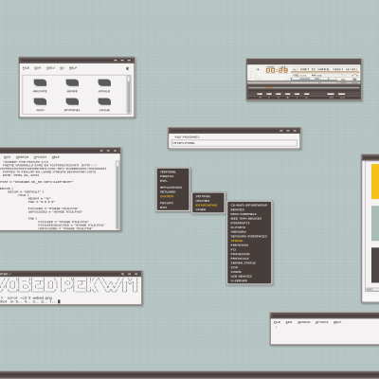
Task: Click the pause button in media player
Action: click(x=279, y=94)
